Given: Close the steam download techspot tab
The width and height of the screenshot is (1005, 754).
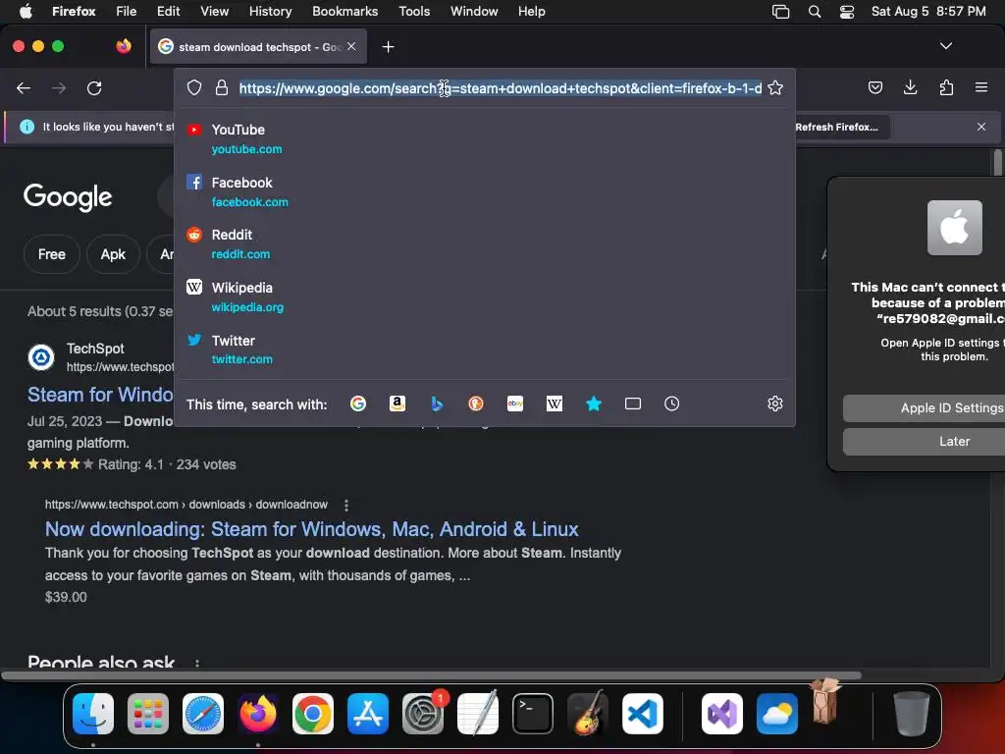Looking at the screenshot, I should 351,46.
